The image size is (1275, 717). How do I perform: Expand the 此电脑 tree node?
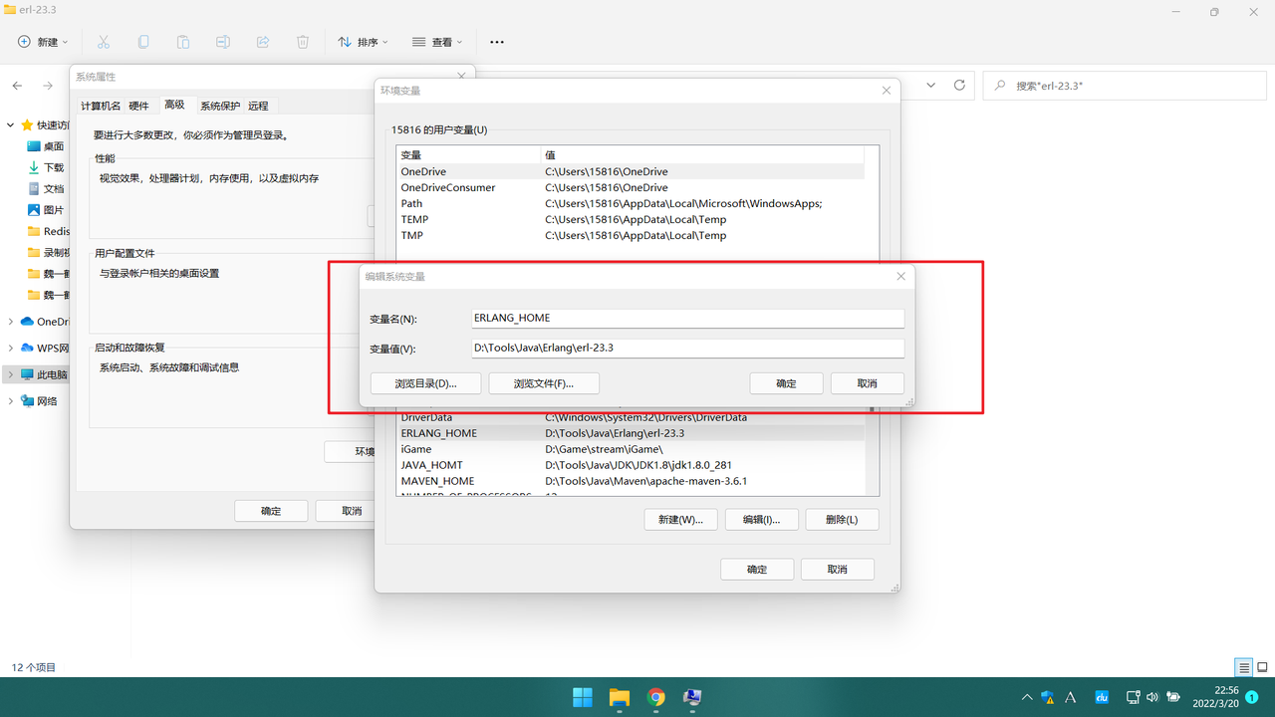[x=11, y=374]
